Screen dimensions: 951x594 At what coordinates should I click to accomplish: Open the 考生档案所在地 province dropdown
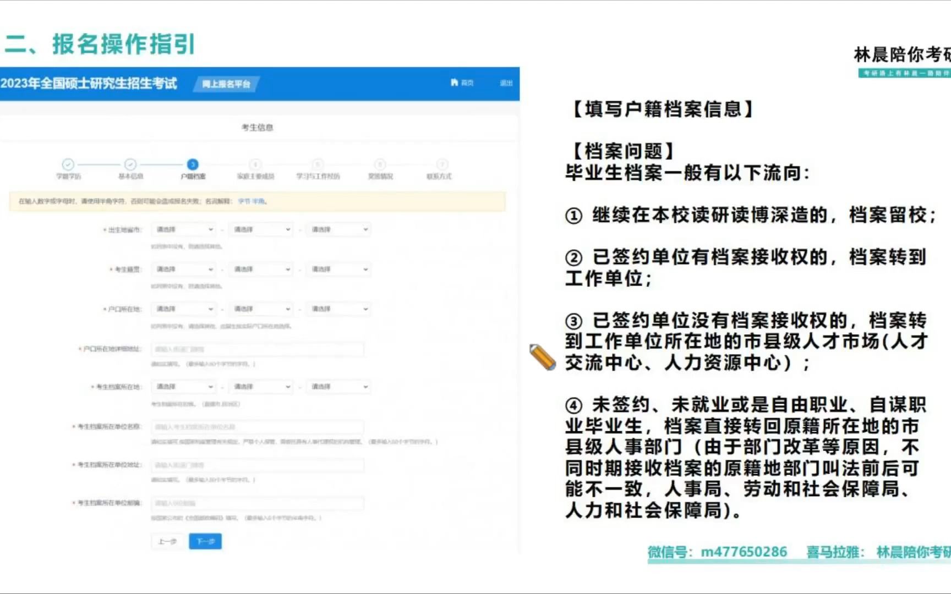(x=184, y=387)
